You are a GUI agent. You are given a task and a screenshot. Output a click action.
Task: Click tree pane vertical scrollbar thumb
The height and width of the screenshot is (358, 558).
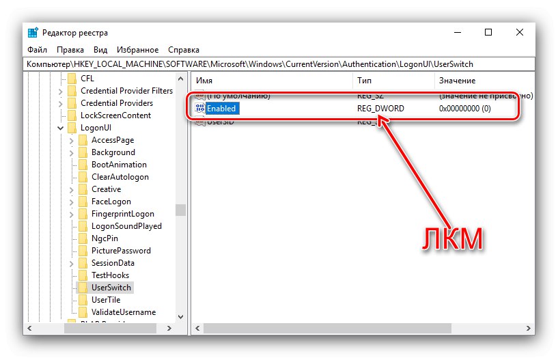(180, 210)
